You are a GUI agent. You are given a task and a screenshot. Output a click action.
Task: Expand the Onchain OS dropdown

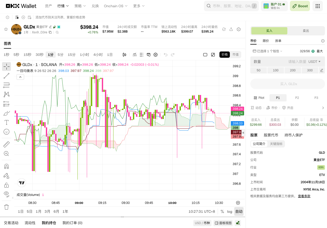(x=116, y=6)
